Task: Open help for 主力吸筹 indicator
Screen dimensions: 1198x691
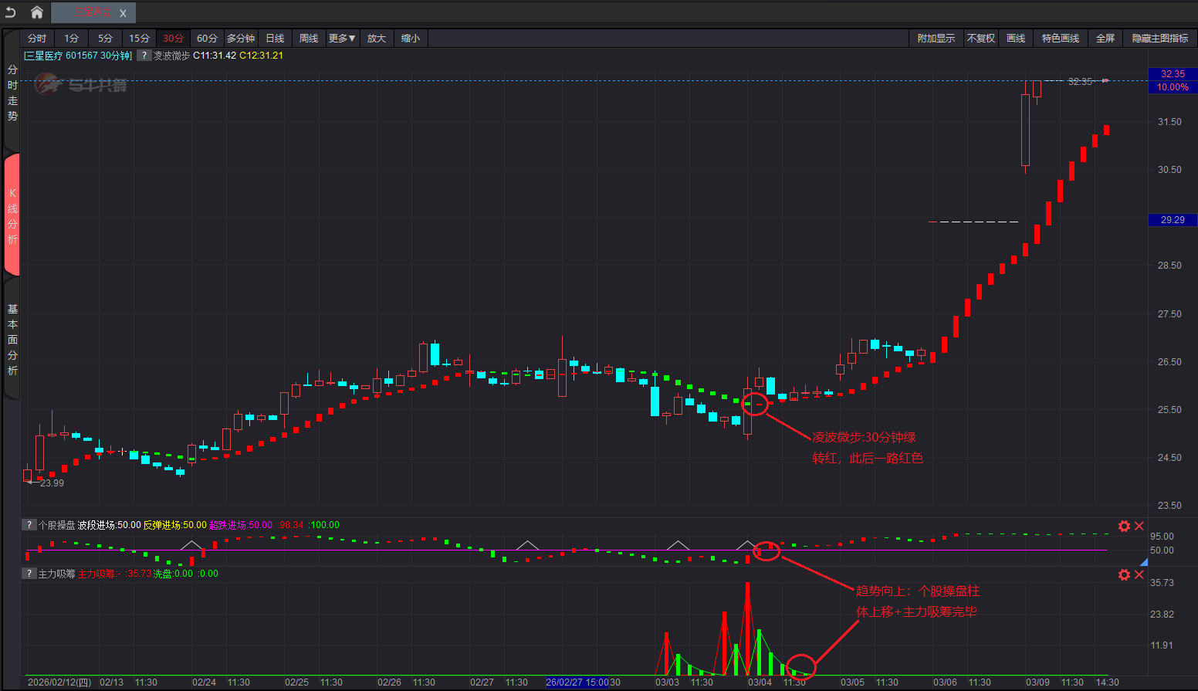Action: (x=29, y=574)
